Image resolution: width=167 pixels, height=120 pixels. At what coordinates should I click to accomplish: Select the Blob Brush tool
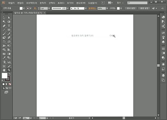(4, 38)
